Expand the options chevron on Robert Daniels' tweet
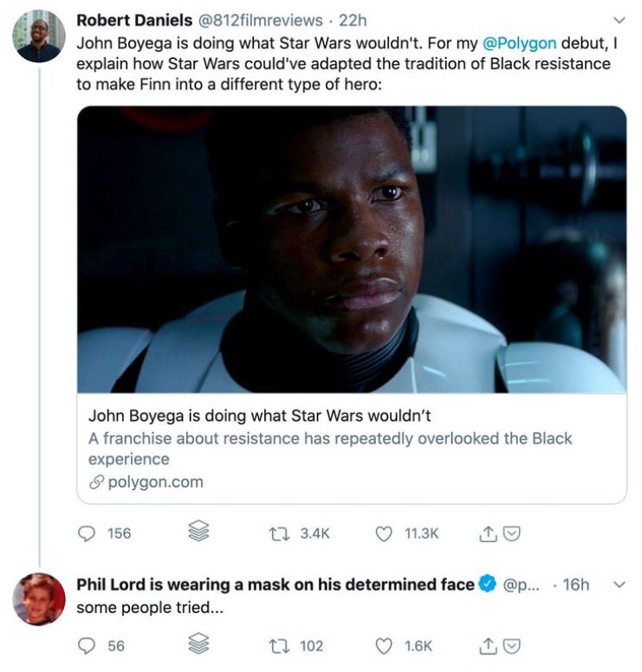 click(x=619, y=20)
